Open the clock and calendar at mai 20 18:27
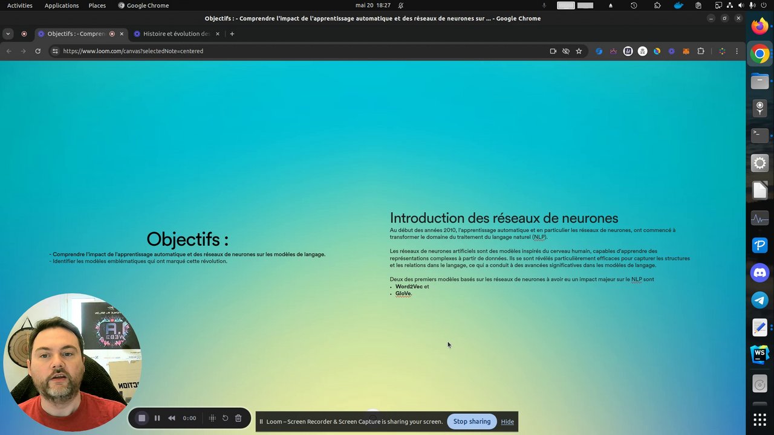The height and width of the screenshot is (435, 774). [373, 5]
